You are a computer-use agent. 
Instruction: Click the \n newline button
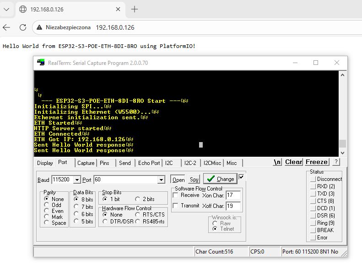[277, 162]
